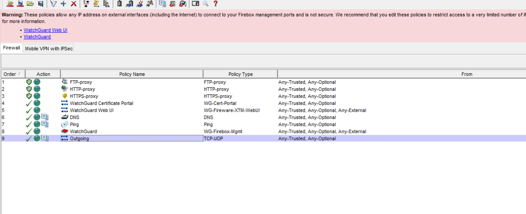Click the blue document list toolbar icon
This screenshot has height=214, width=526.
tap(162, 4)
